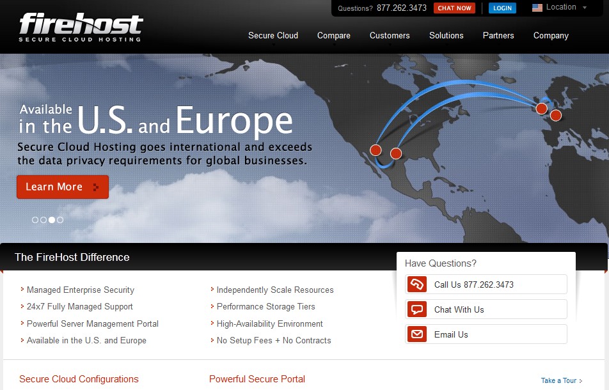
Task: Select the second slideshow dot
Action: coord(43,220)
